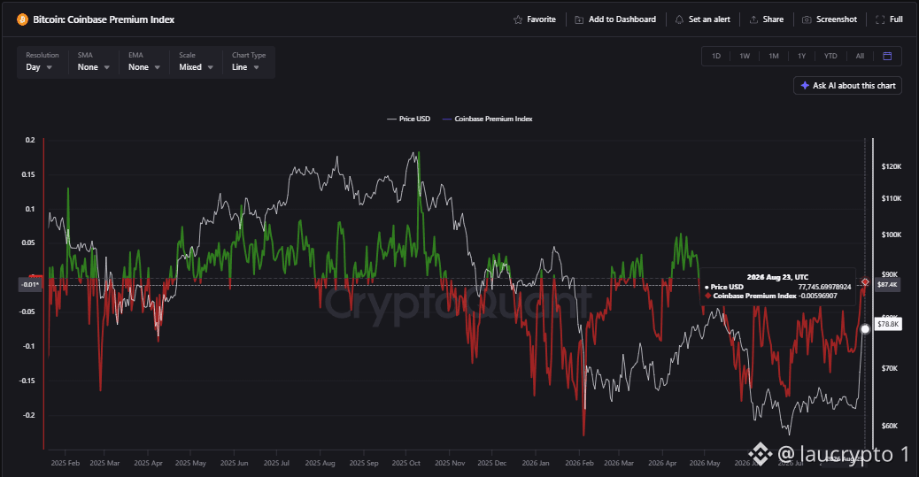The height and width of the screenshot is (477, 919).
Task: Select the 1D time range tab
Action: pyautogui.click(x=716, y=57)
